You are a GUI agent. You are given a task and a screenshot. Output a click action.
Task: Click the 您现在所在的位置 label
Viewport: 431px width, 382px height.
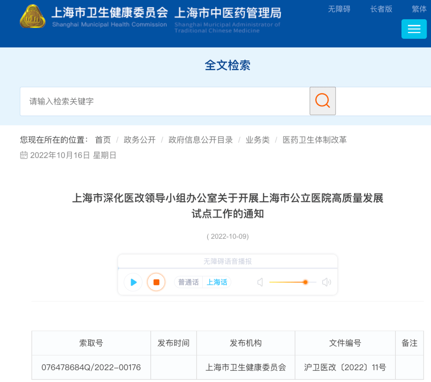[x=54, y=140]
